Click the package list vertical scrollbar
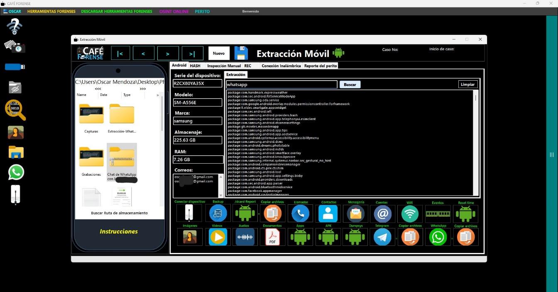 tap(476, 141)
